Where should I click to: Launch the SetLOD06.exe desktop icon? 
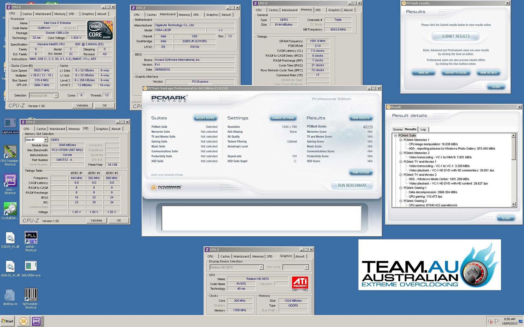click(x=31, y=266)
